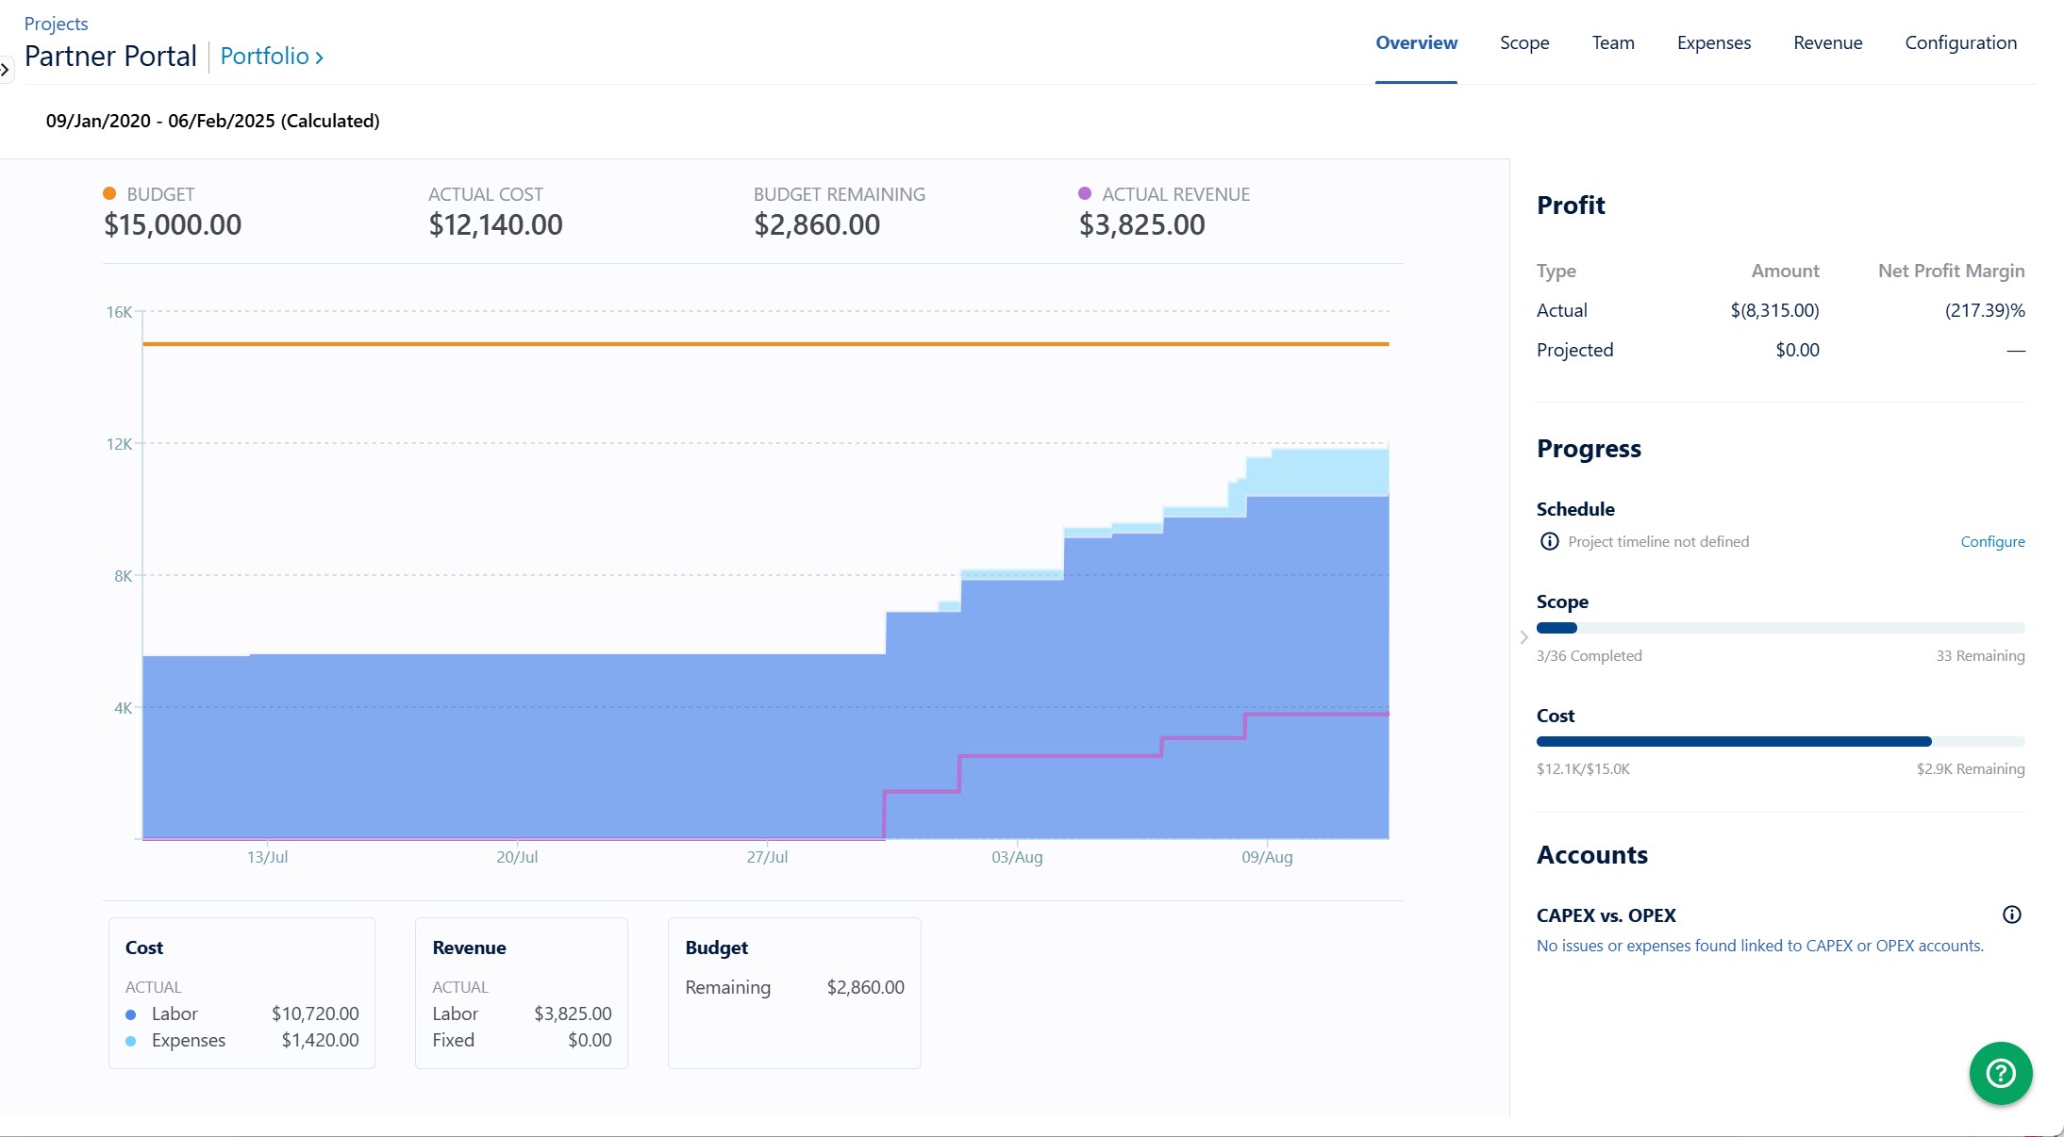
Task: Open the Team tab
Action: (x=1612, y=42)
